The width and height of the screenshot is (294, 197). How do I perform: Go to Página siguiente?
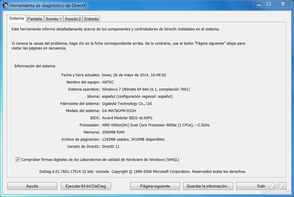tap(155, 186)
